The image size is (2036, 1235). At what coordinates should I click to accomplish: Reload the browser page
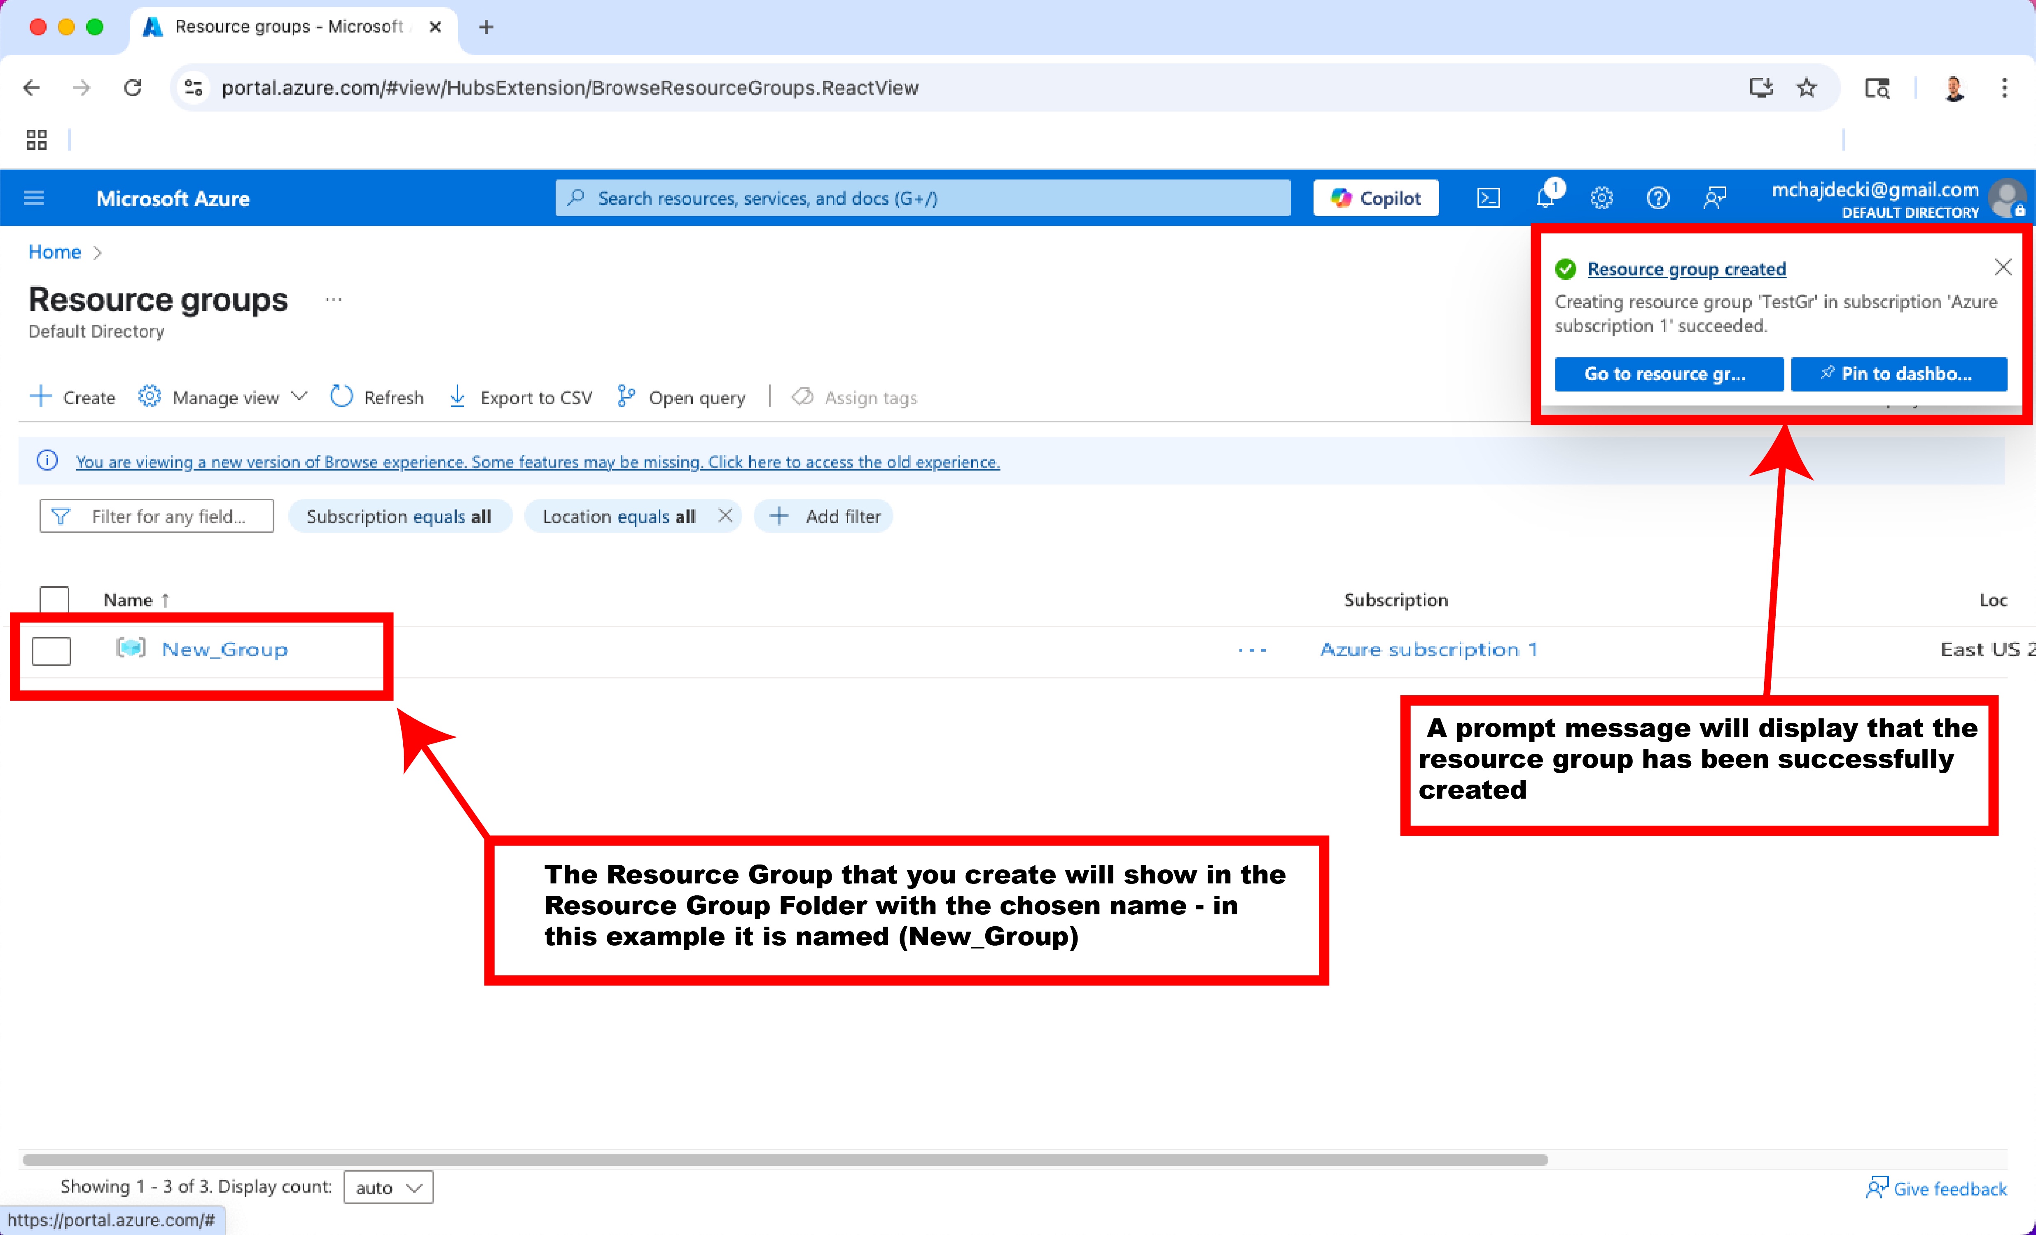(x=133, y=88)
